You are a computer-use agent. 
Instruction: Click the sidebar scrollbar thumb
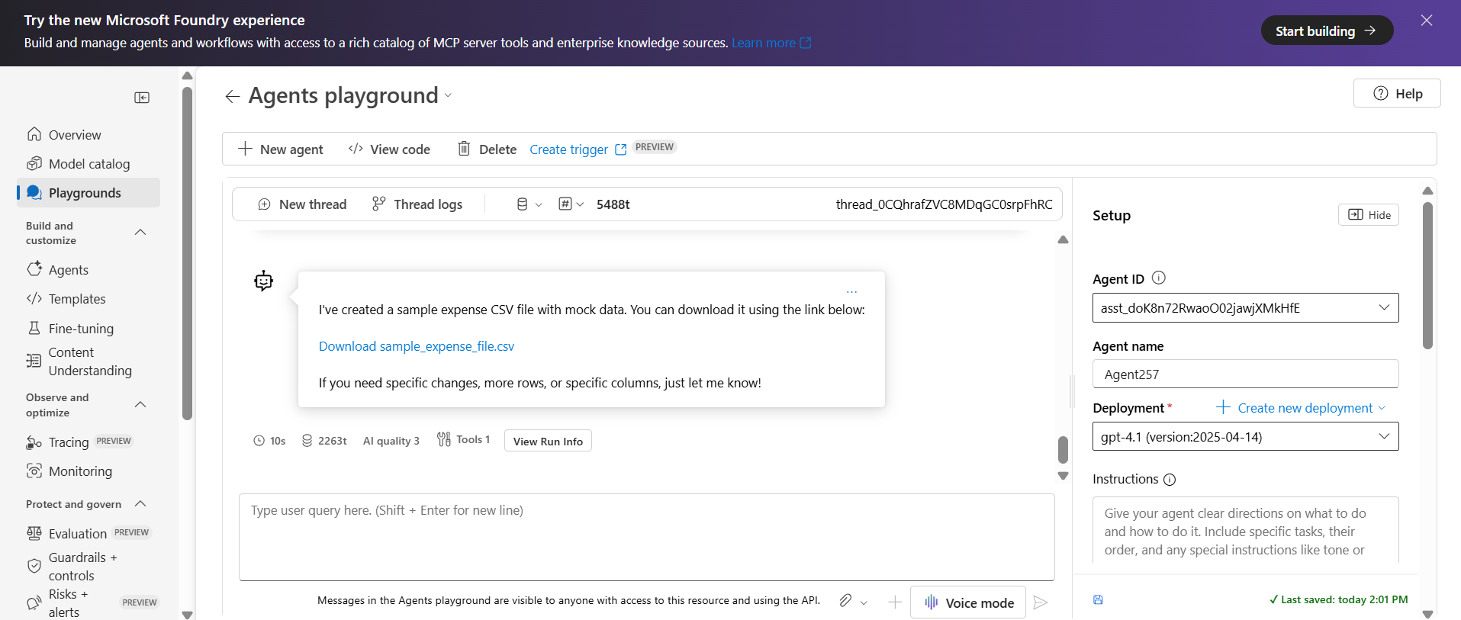click(x=187, y=253)
